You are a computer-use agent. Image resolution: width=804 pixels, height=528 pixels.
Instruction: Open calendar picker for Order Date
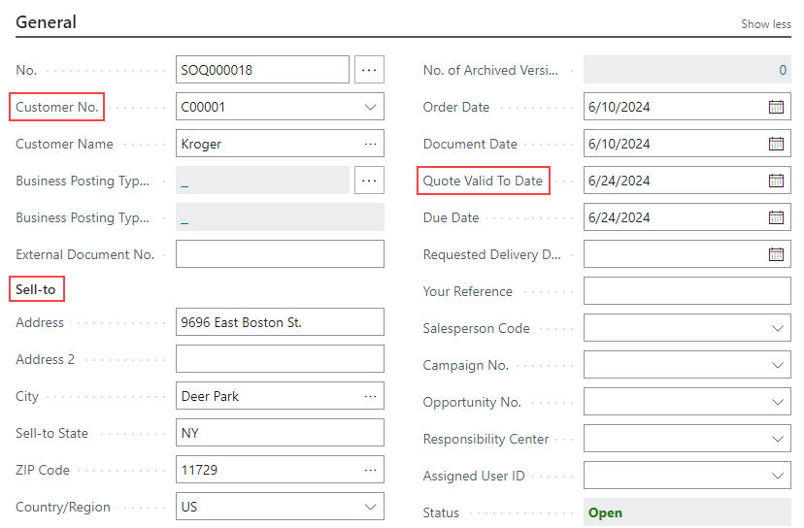coord(776,107)
